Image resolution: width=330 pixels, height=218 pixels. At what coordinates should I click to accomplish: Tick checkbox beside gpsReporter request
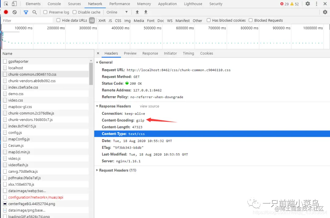pyautogui.click(x=5, y=61)
